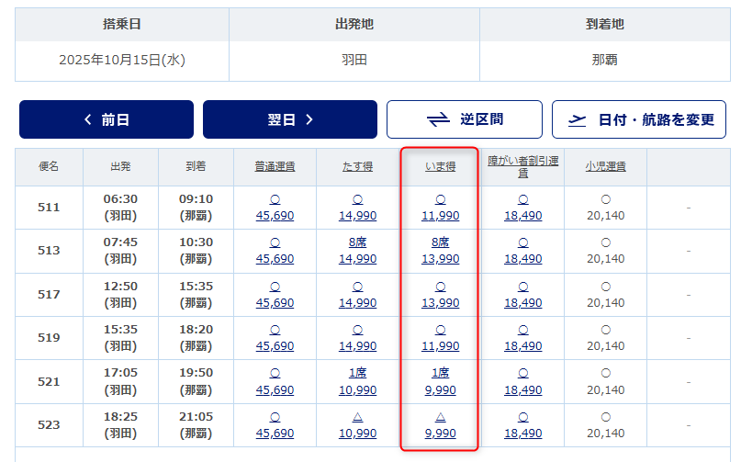Change date and route (日付・航路を変更)
Viewport: 741px width, 462px height.
point(639,119)
